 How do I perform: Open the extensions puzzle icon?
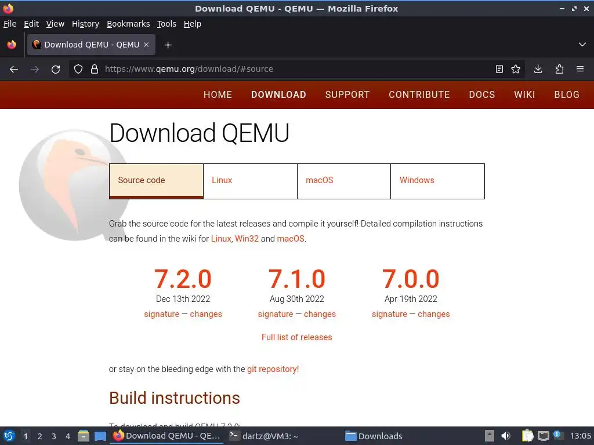[559, 70]
